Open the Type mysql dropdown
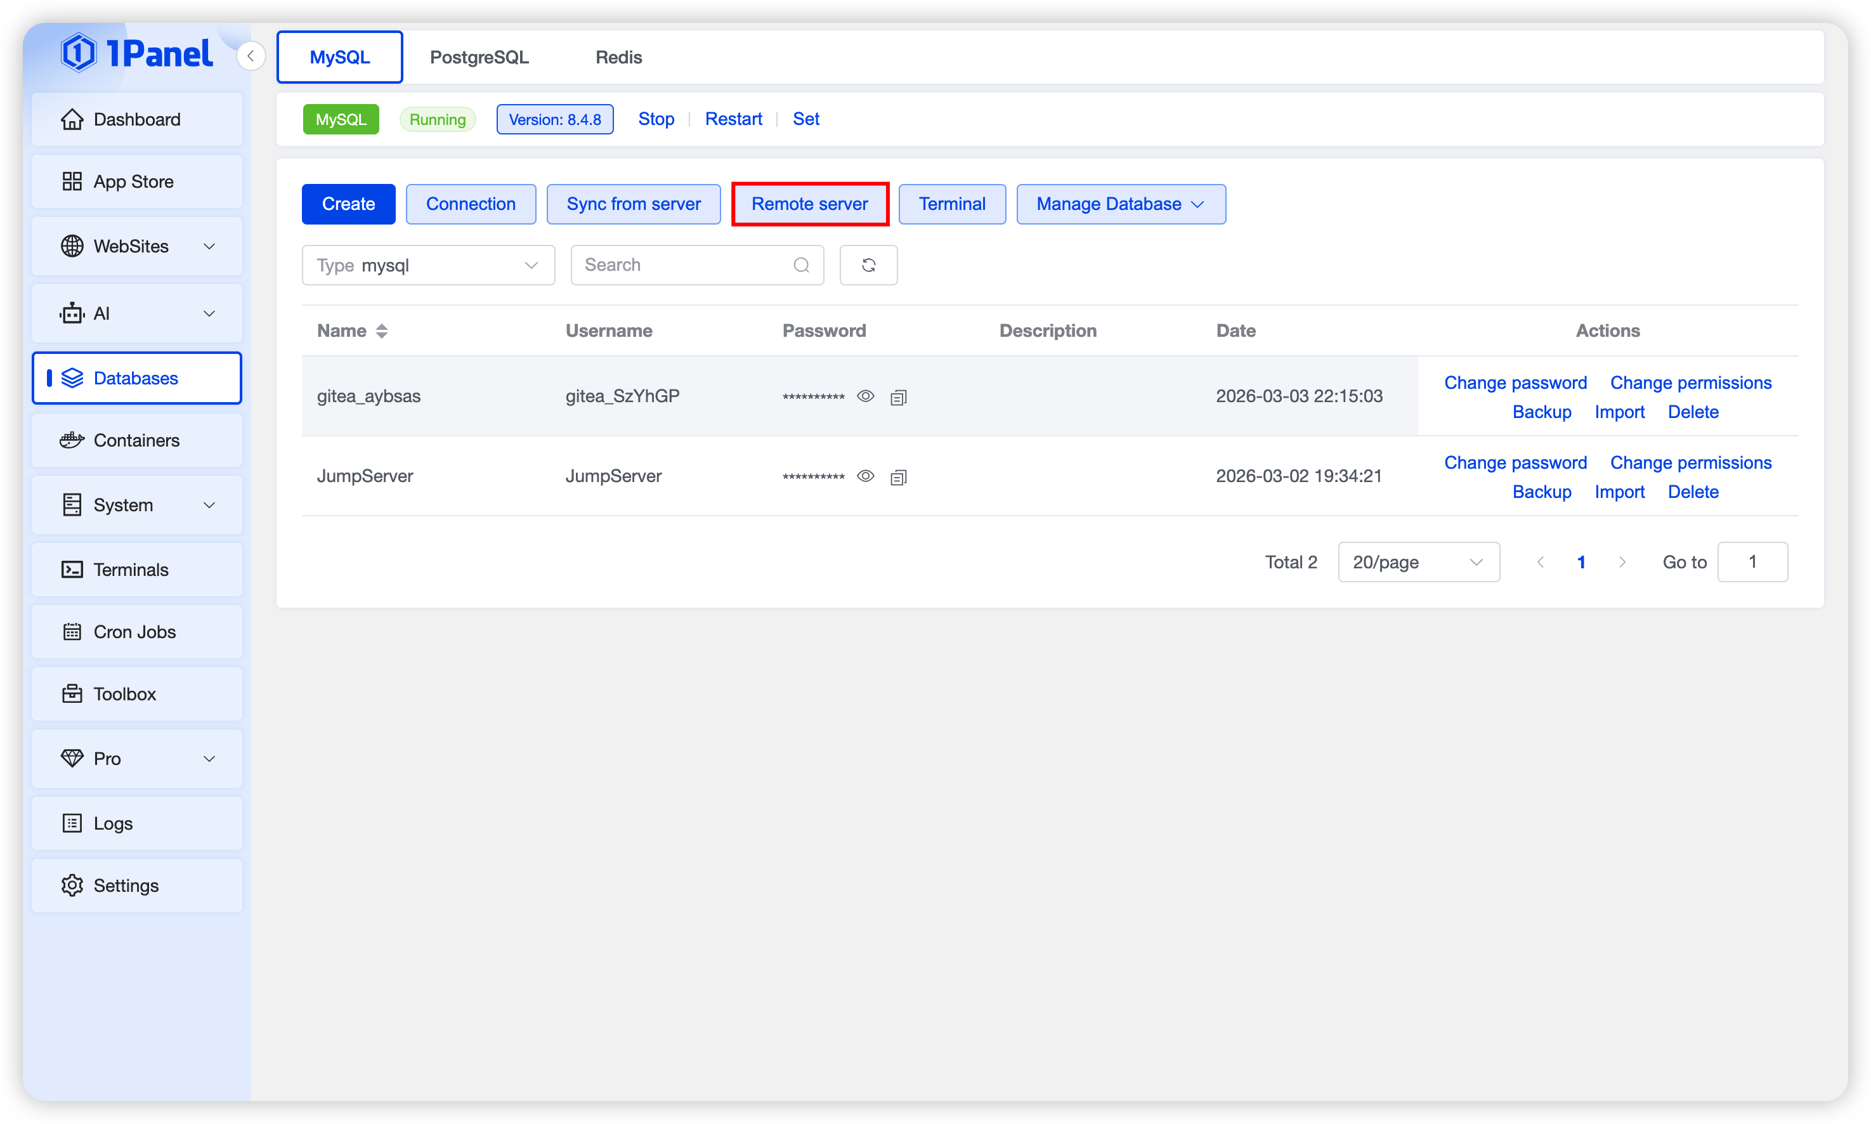 point(428,265)
